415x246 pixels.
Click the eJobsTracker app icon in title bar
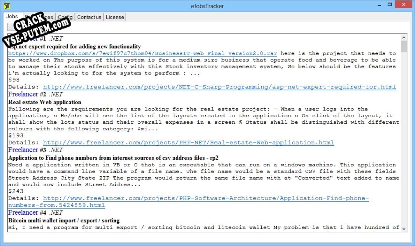click(x=7, y=6)
